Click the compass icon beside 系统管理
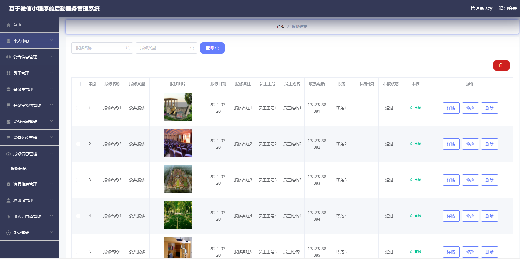 click(8, 233)
